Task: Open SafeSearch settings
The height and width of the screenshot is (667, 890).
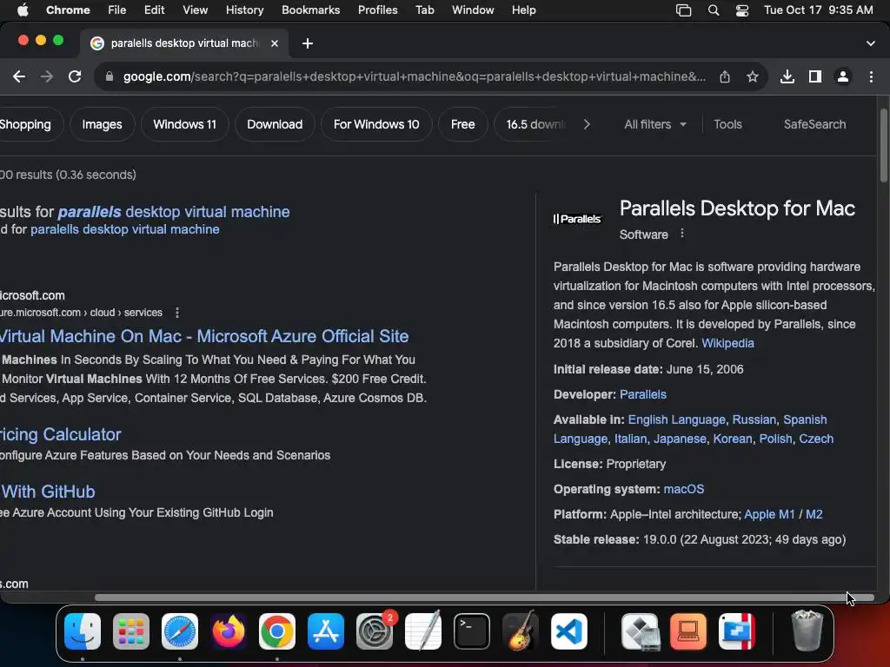Action: tap(814, 124)
